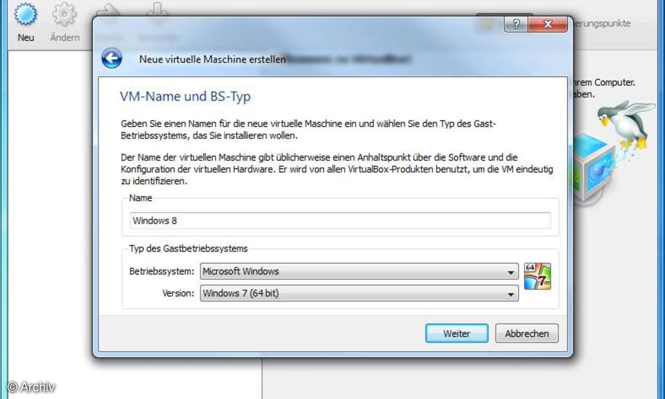This screenshot has width=665, height=399.
Task: Click the Abbrechen button
Action: pyautogui.click(x=527, y=334)
